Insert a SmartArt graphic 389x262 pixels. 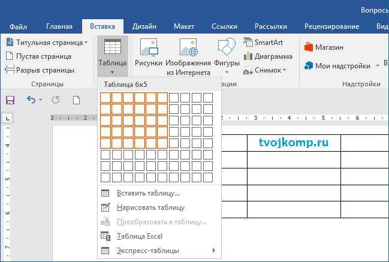click(x=263, y=43)
